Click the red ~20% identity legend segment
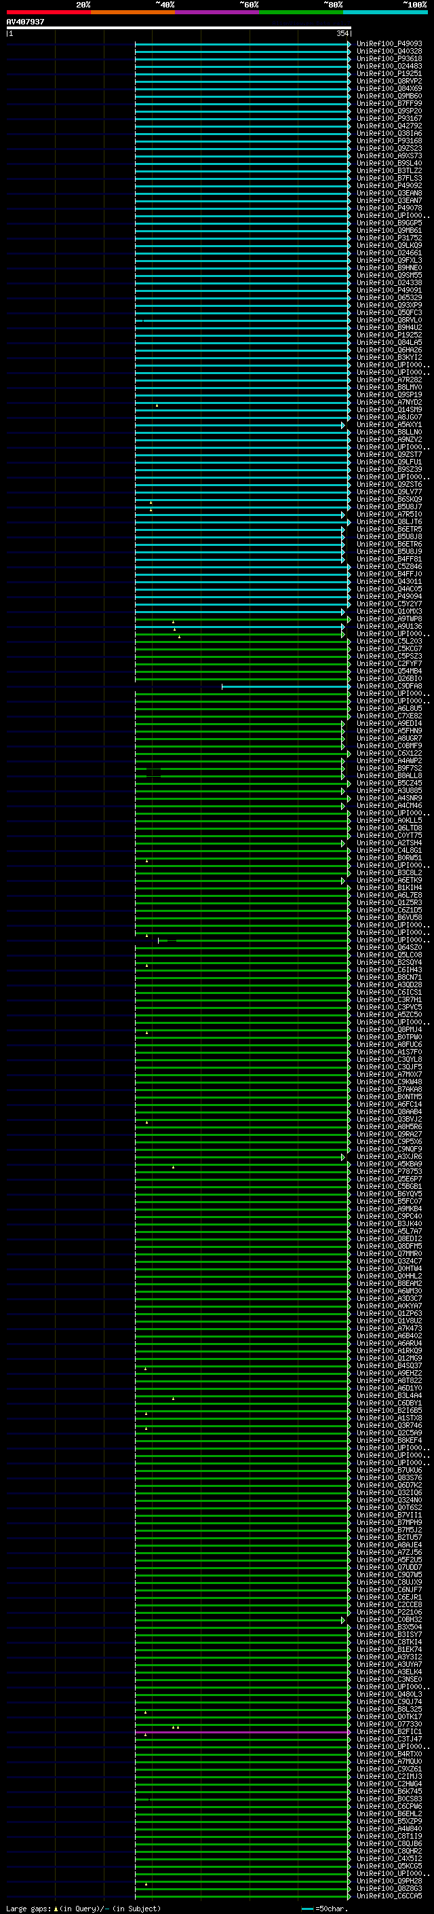The image size is (434, 1914). click(48, 12)
